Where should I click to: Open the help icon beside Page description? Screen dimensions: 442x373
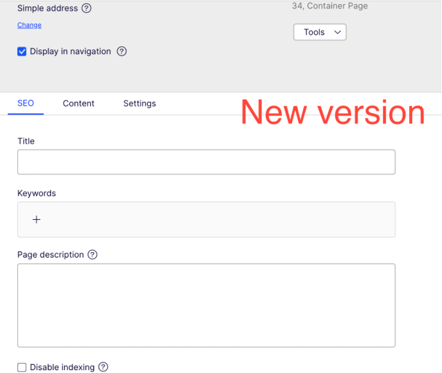[x=92, y=255]
